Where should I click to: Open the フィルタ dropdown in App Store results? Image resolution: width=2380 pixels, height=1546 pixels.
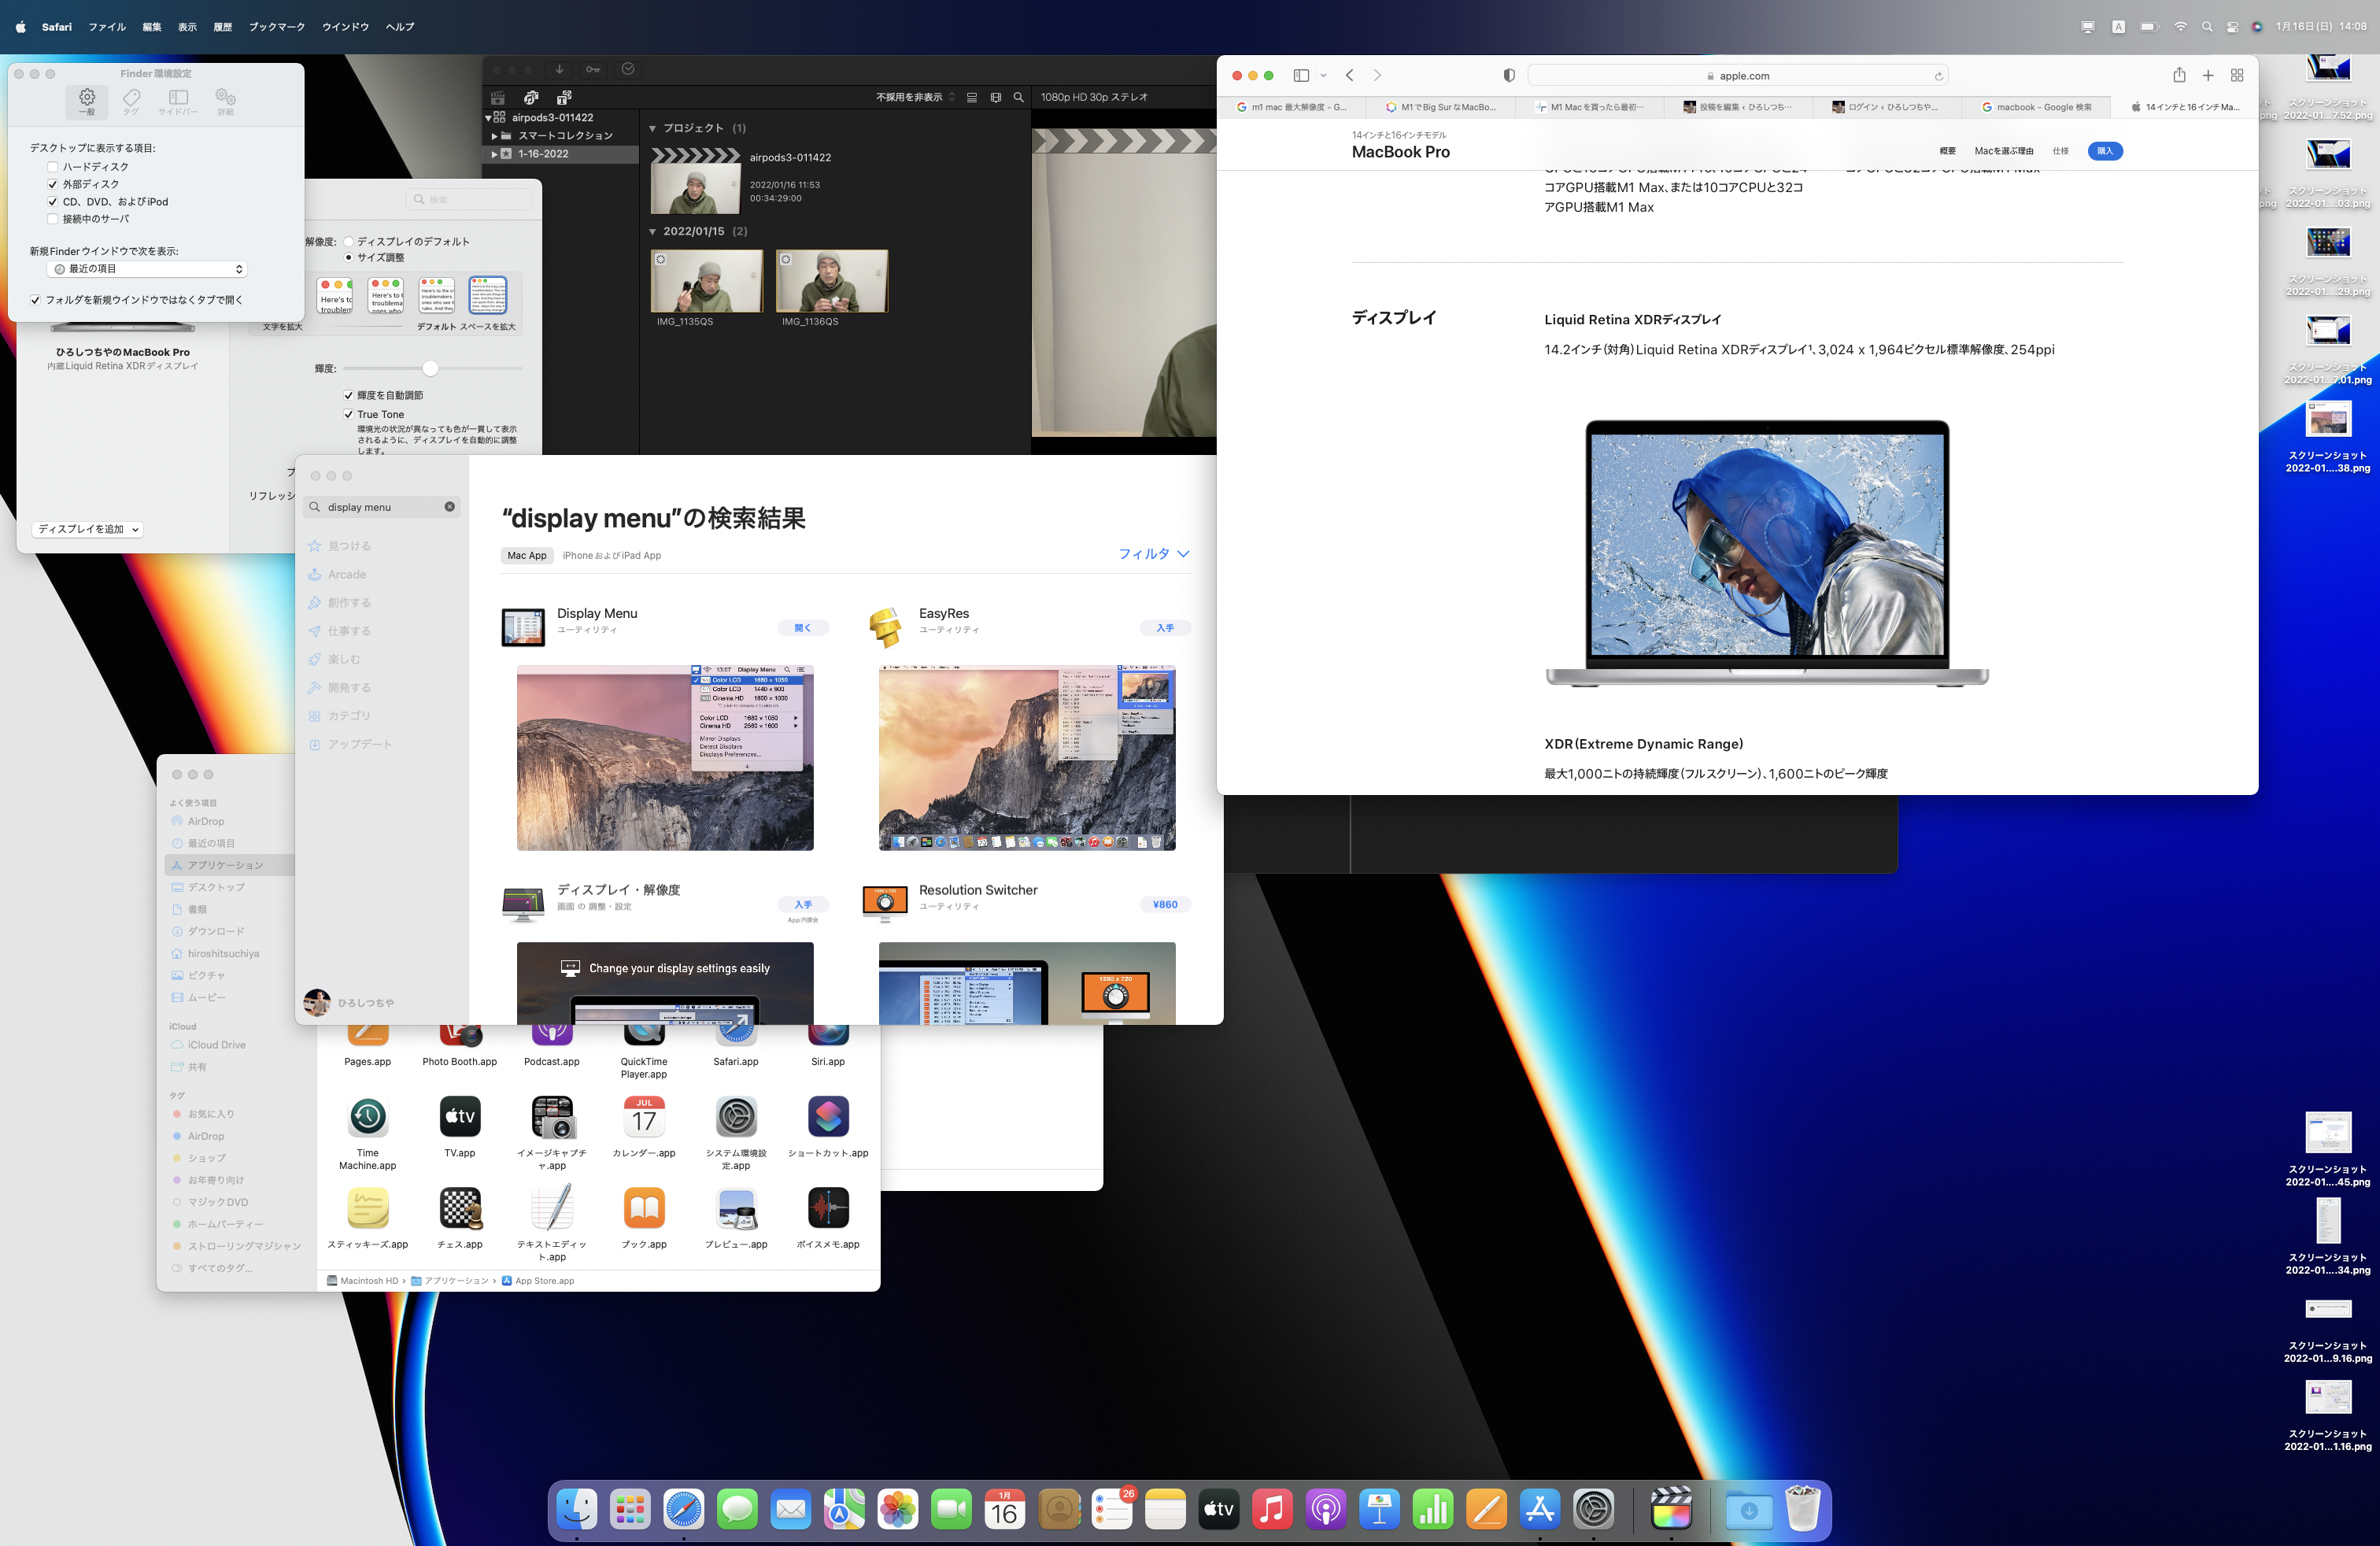(x=1155, y=554)
